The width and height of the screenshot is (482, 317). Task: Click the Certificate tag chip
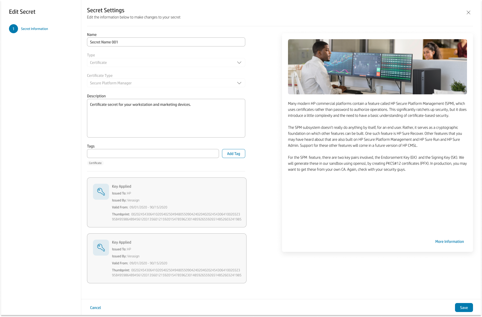click(95, 163)
